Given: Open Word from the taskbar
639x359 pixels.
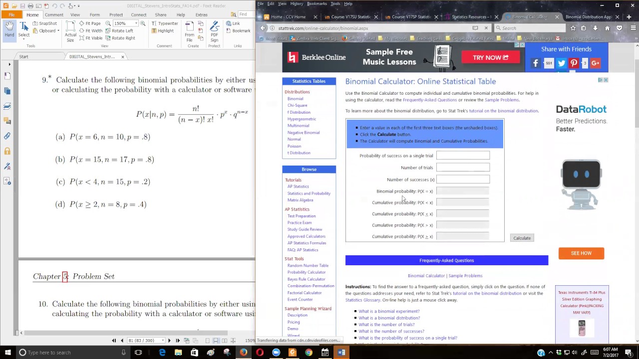Looking at the screenshot, I should coord(341,353).
